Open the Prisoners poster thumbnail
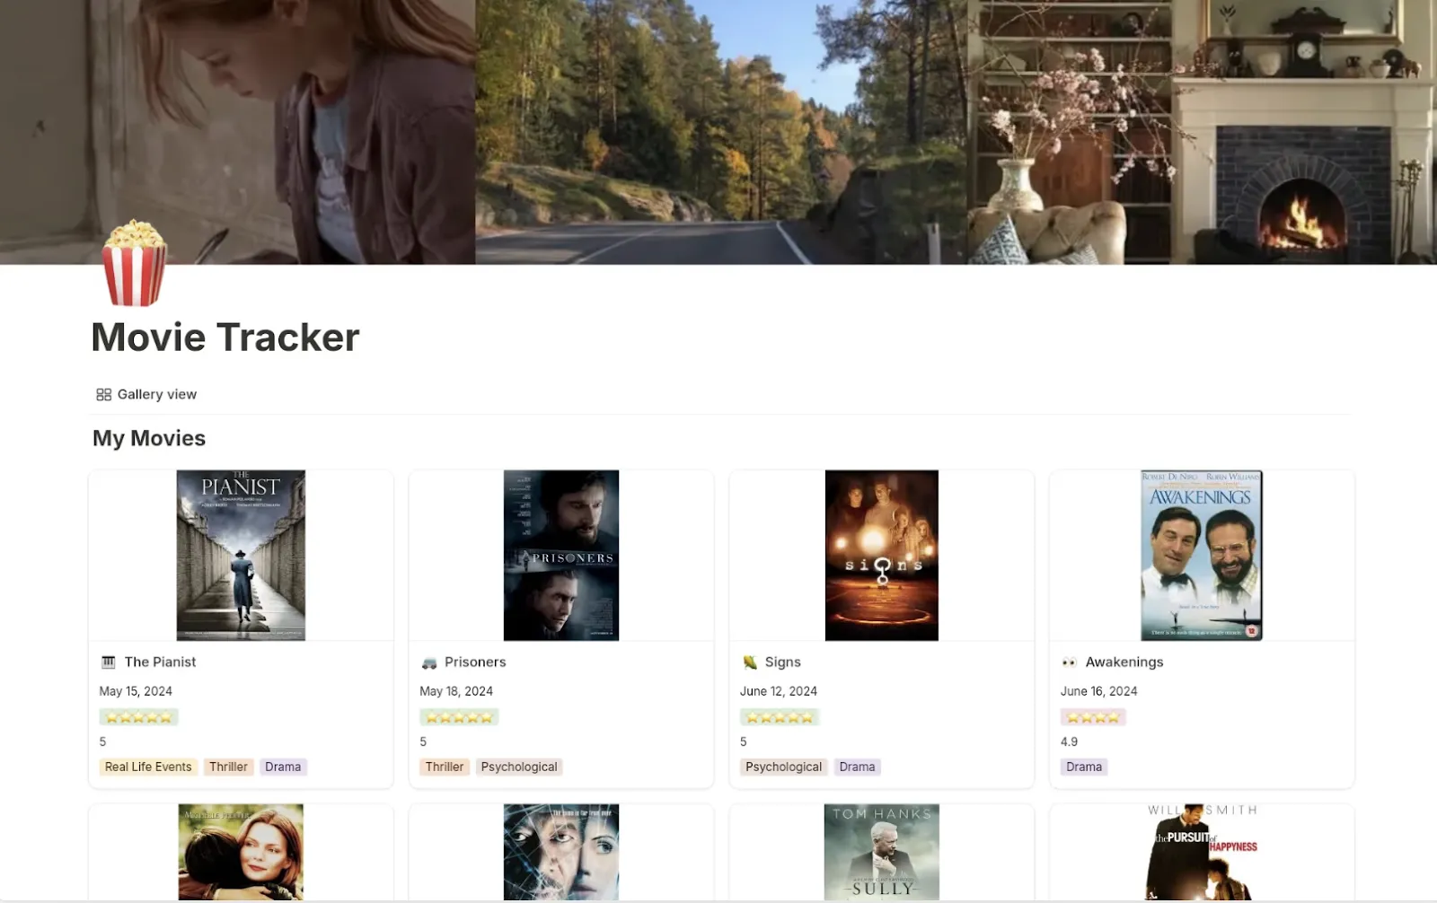The height and width of the screenshot is (903, 1437). tap(561, 555)
